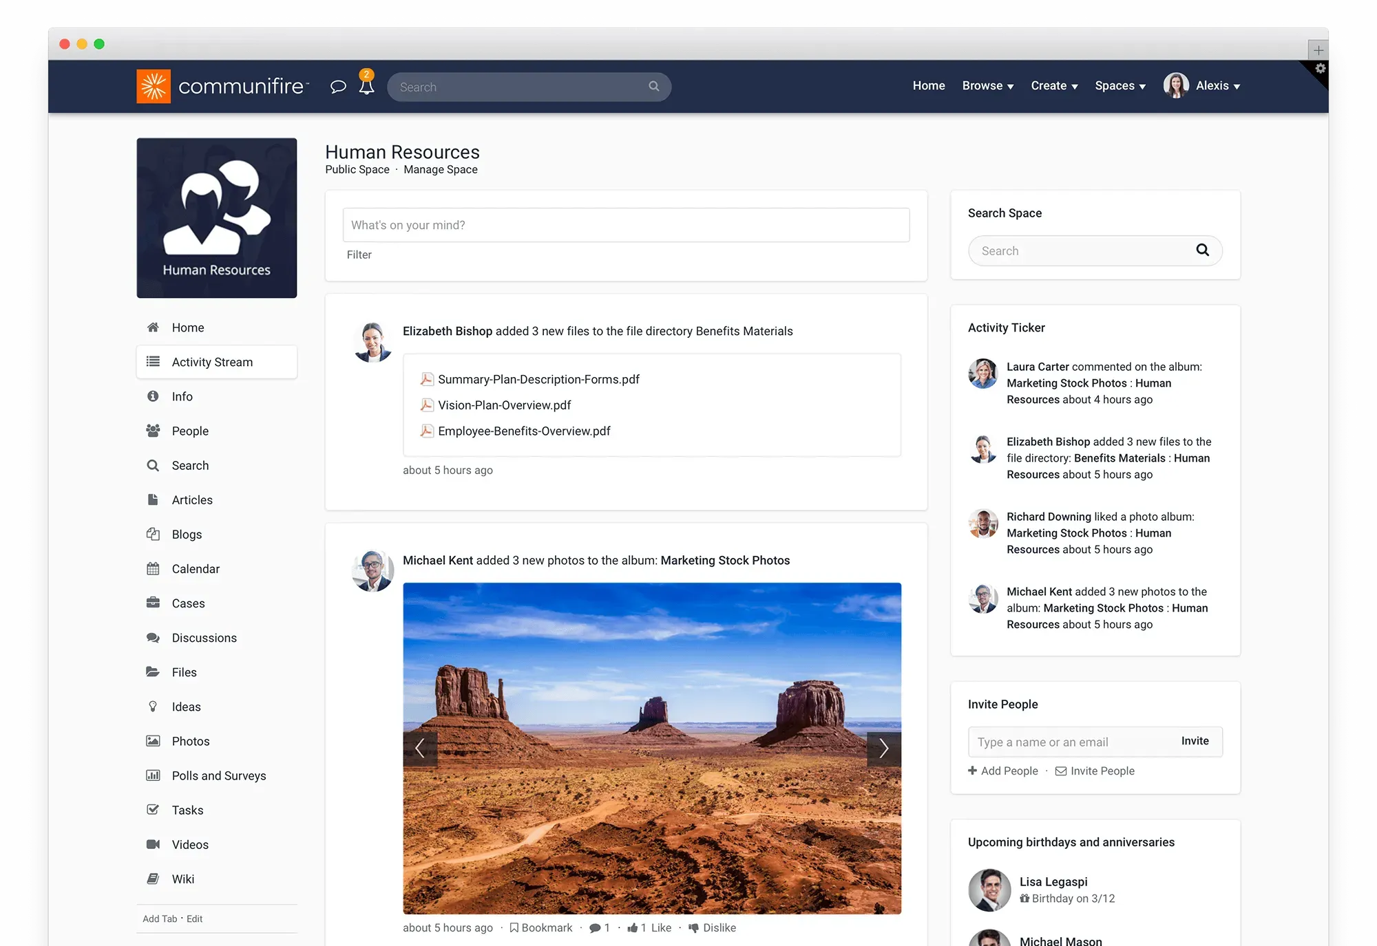Click the Files folder icon

tap(153, 671)
